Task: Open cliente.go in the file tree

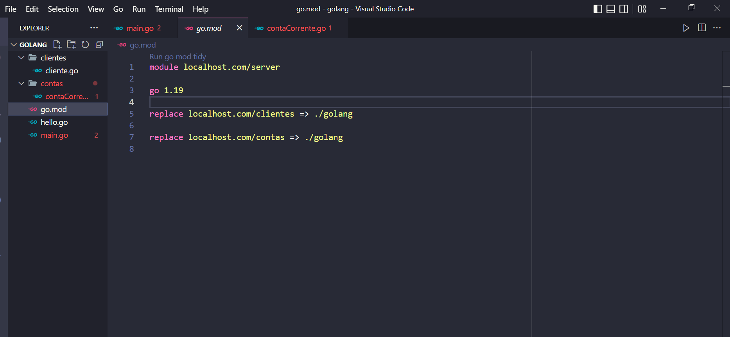Action: pos(57,71)
